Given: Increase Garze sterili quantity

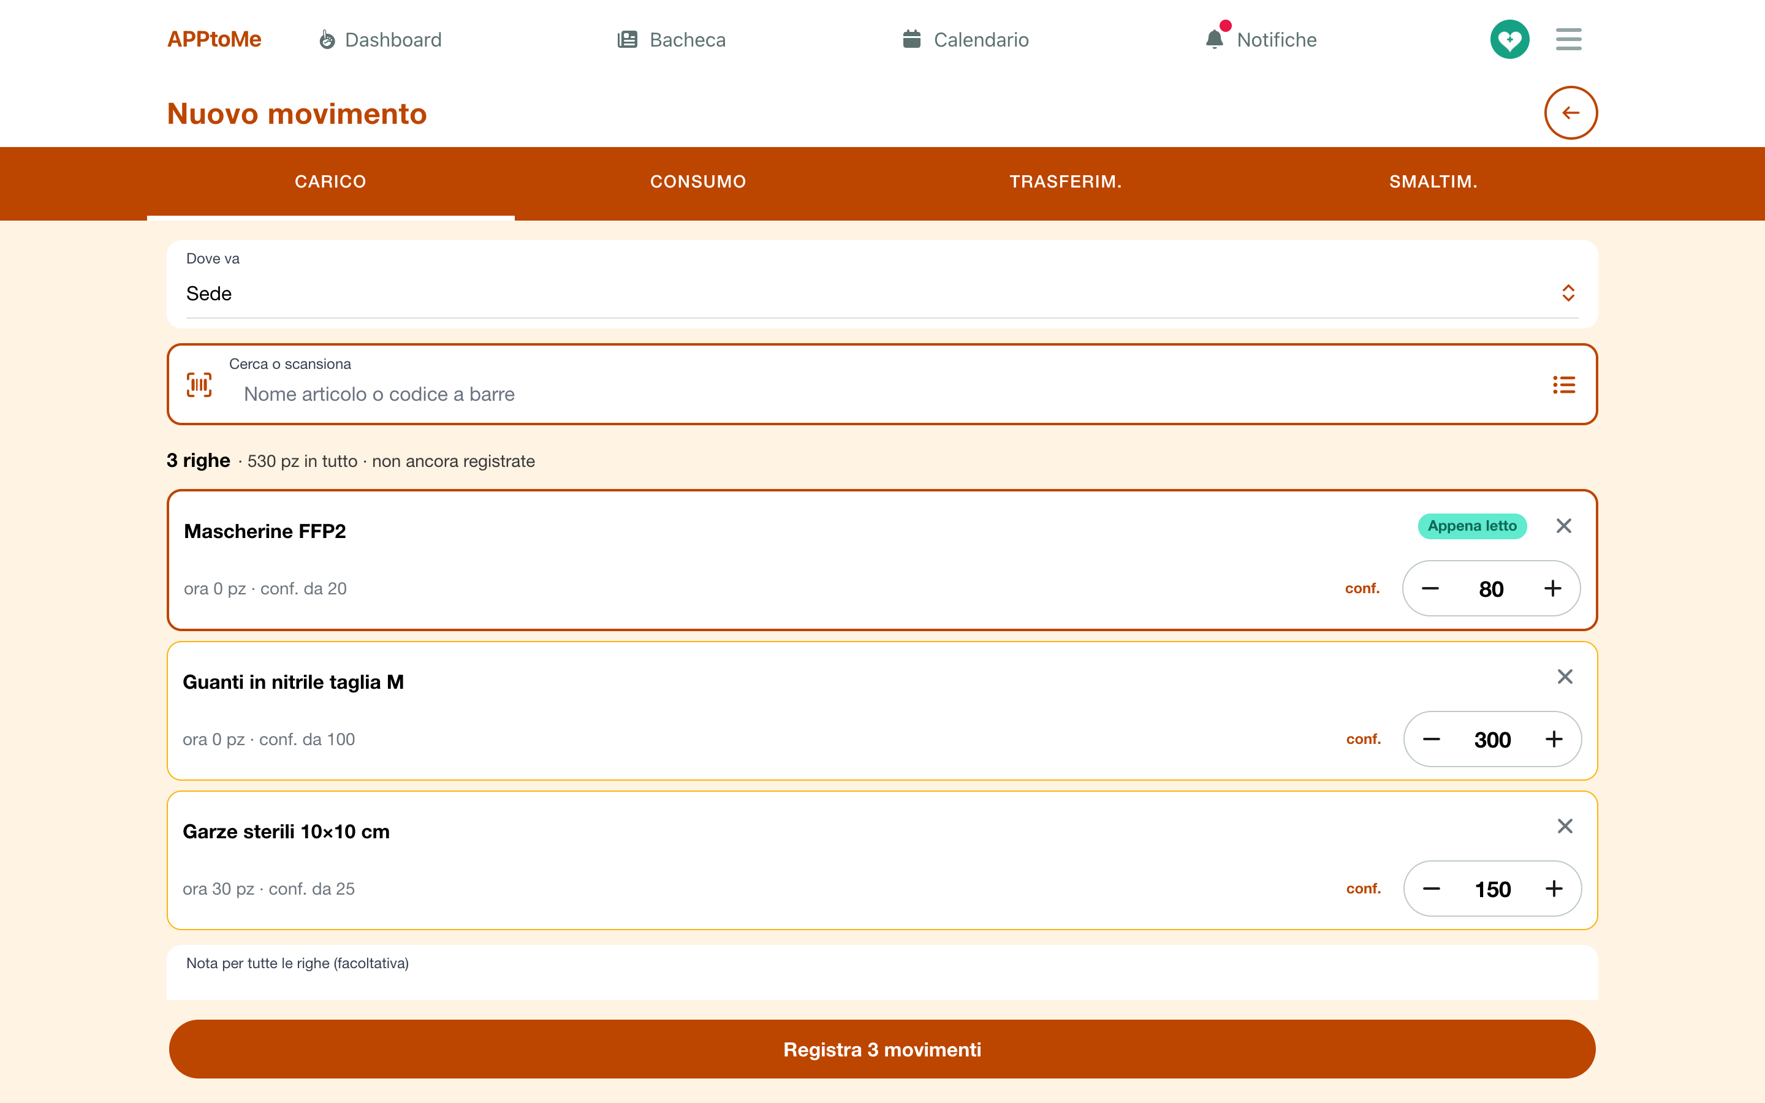Looking at the screenshot, I should tap(1554, 889).
